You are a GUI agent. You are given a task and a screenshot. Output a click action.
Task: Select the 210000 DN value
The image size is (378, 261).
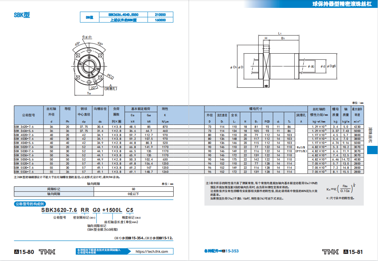pyautogui.click(x=160, y=15)
